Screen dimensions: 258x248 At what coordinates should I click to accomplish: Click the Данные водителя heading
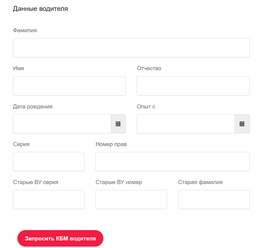pyautogui.click(x=40, y=9)
